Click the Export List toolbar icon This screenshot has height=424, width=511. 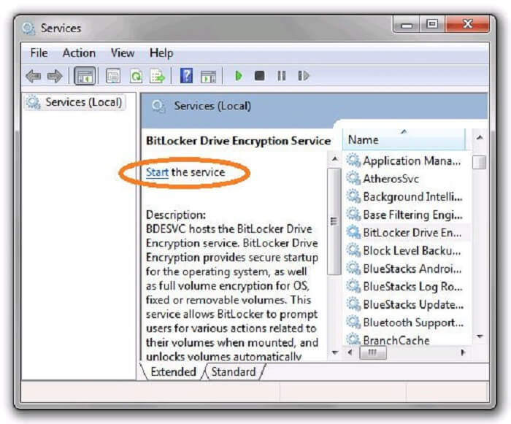pyautogui.click(x=158, y=76)
